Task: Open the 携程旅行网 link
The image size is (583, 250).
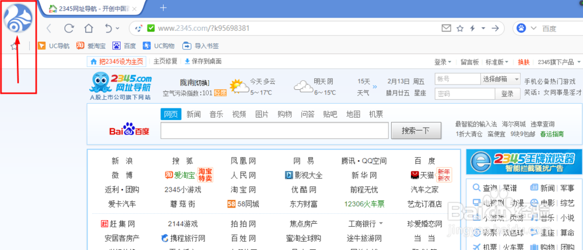Action: (183, 238)
